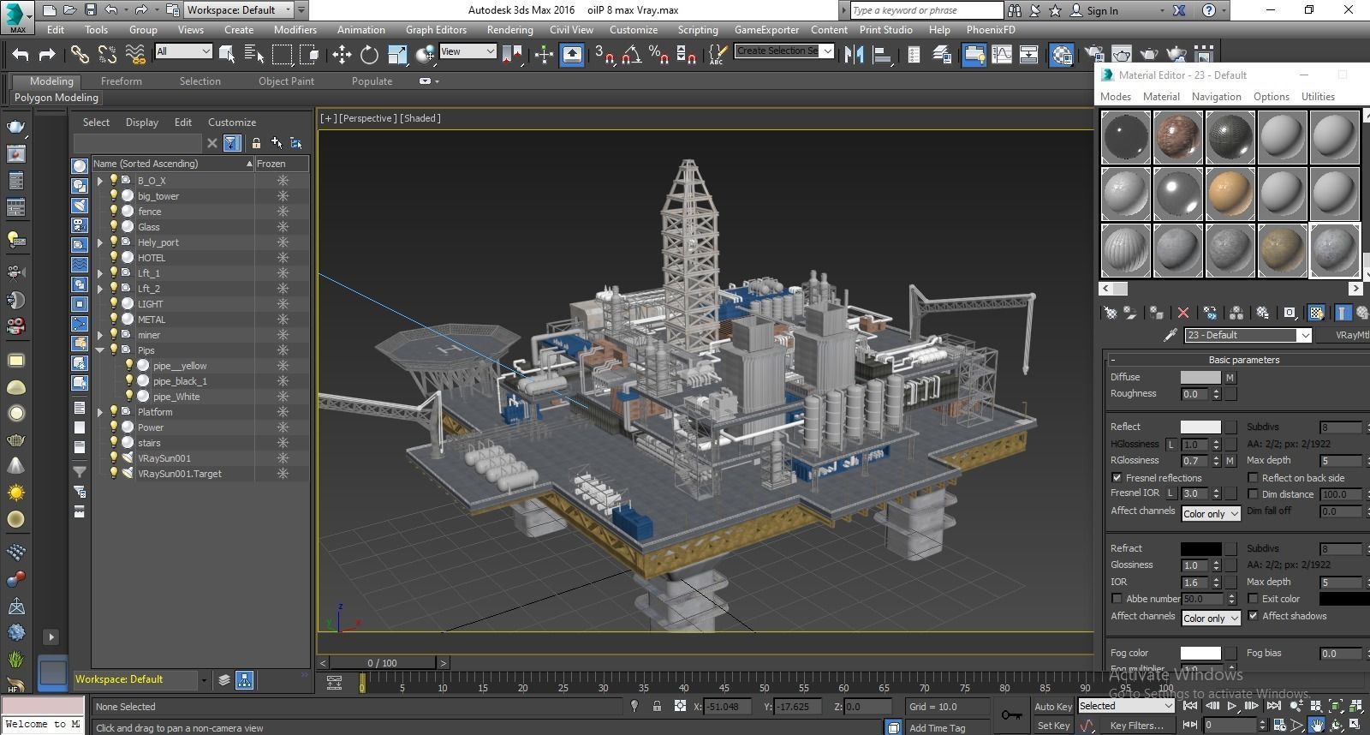This screenshot has height=735, width=1370.
Task: Activate the Select and Rotate tool
Action: pyautogui.click(x=369, y=55)
